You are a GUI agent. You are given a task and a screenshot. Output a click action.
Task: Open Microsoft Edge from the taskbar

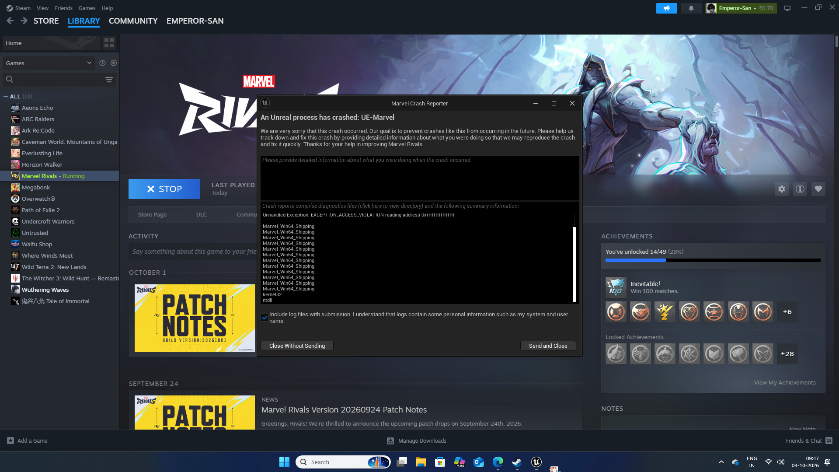click(x=498, y=462)
